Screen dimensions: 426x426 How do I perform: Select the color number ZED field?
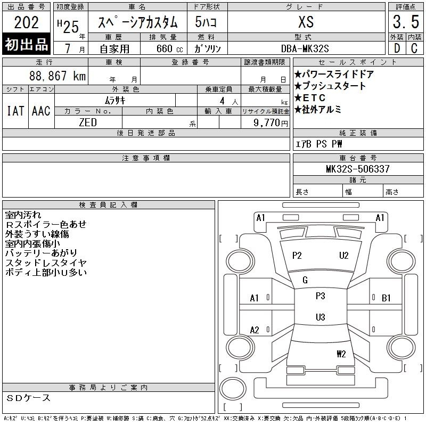click(x=88, y=122)
